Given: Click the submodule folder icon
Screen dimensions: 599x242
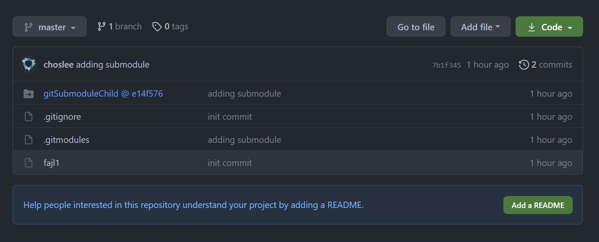Looking at the screenshot, I should [29, 94].
